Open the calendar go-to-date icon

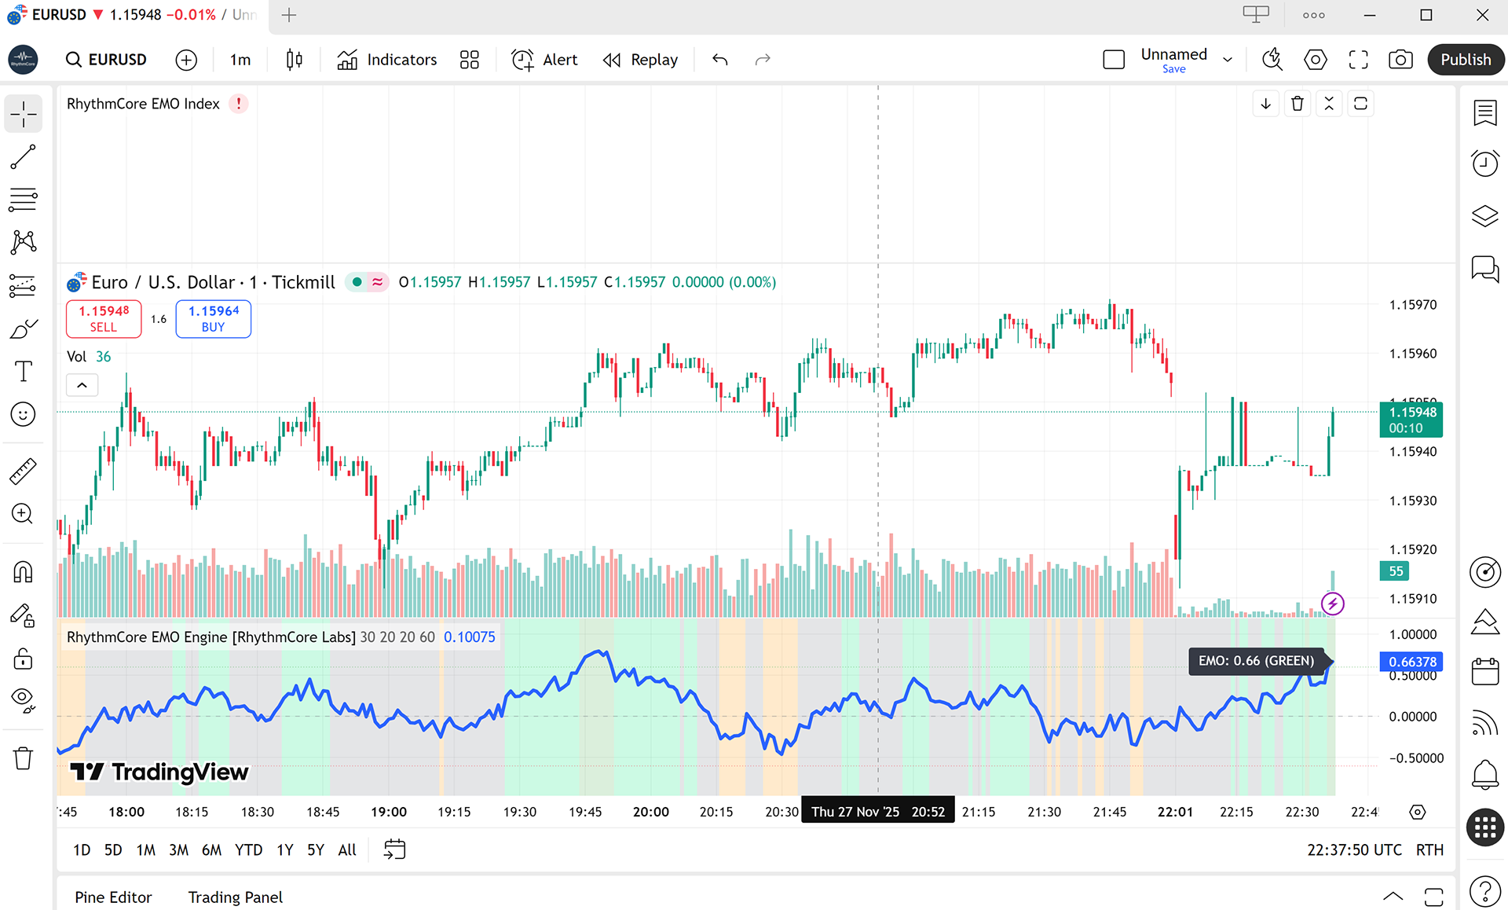click(394, 849)
